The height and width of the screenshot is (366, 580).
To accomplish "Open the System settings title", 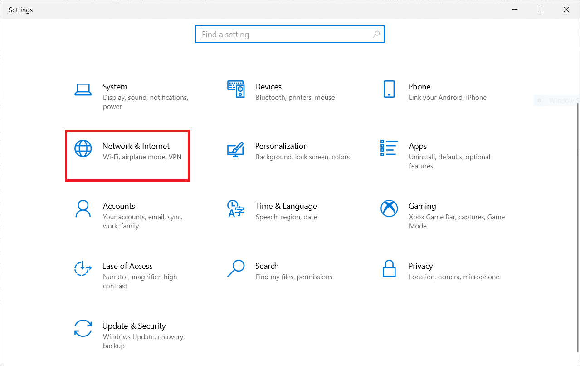I will click(x=115, y=87).
